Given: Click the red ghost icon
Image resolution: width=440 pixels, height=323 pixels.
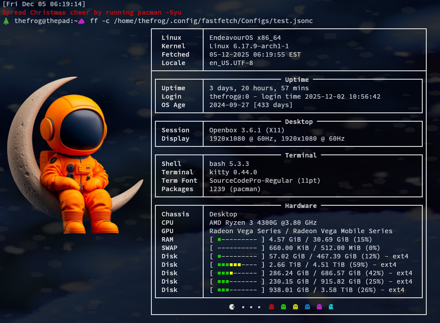Looking at the screenshot, I should (x=272, y=307).
